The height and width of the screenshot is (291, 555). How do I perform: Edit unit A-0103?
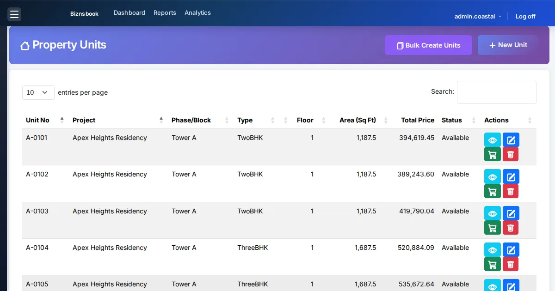[511, 213]
